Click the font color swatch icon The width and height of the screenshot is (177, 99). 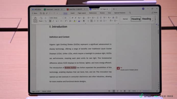tap(79, 21)
